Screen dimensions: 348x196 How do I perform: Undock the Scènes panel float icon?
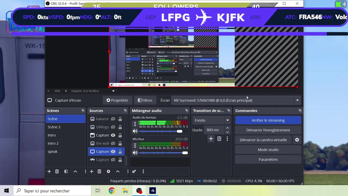(x=83, y=111)
